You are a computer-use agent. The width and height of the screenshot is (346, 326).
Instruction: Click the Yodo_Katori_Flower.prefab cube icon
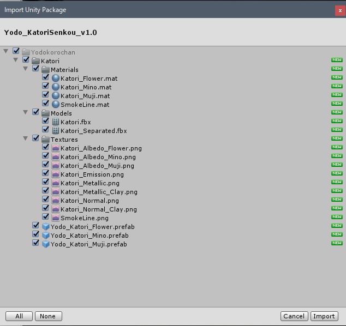click(46, 227)
